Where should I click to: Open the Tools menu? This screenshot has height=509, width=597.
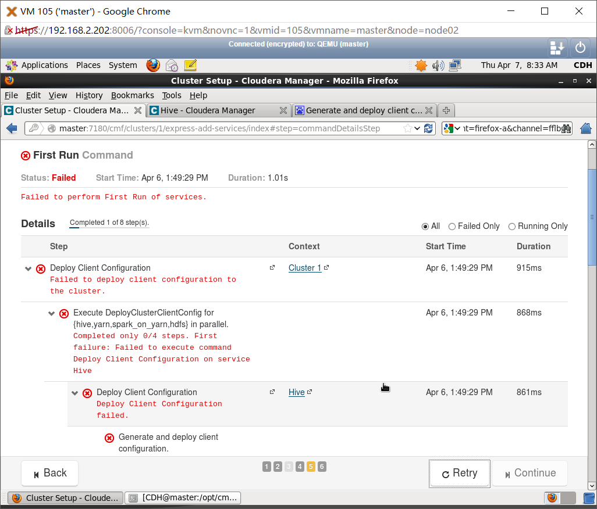pyautogui.click(x=172, y=95)
